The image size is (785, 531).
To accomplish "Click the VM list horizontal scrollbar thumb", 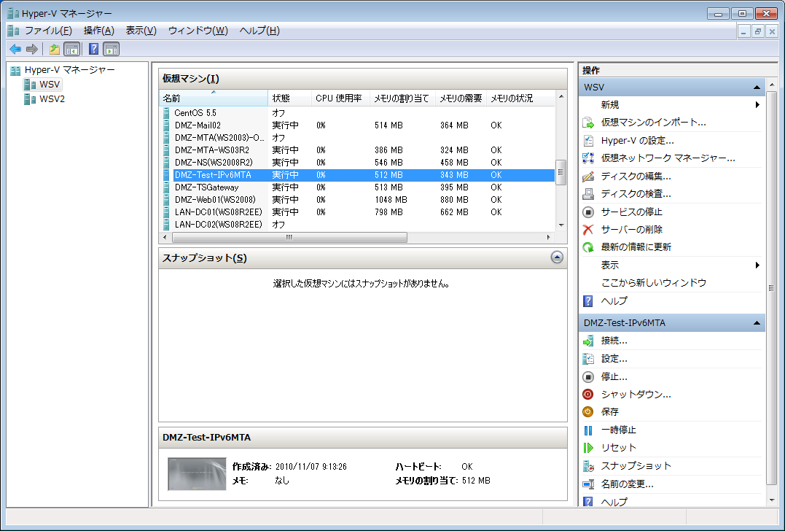I will tap(289, 238).
